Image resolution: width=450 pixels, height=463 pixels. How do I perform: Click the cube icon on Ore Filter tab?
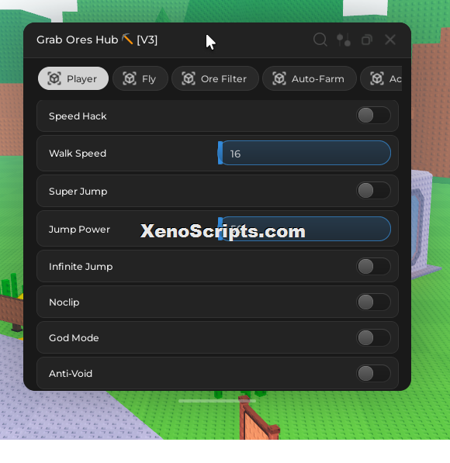tap(189, 78)
